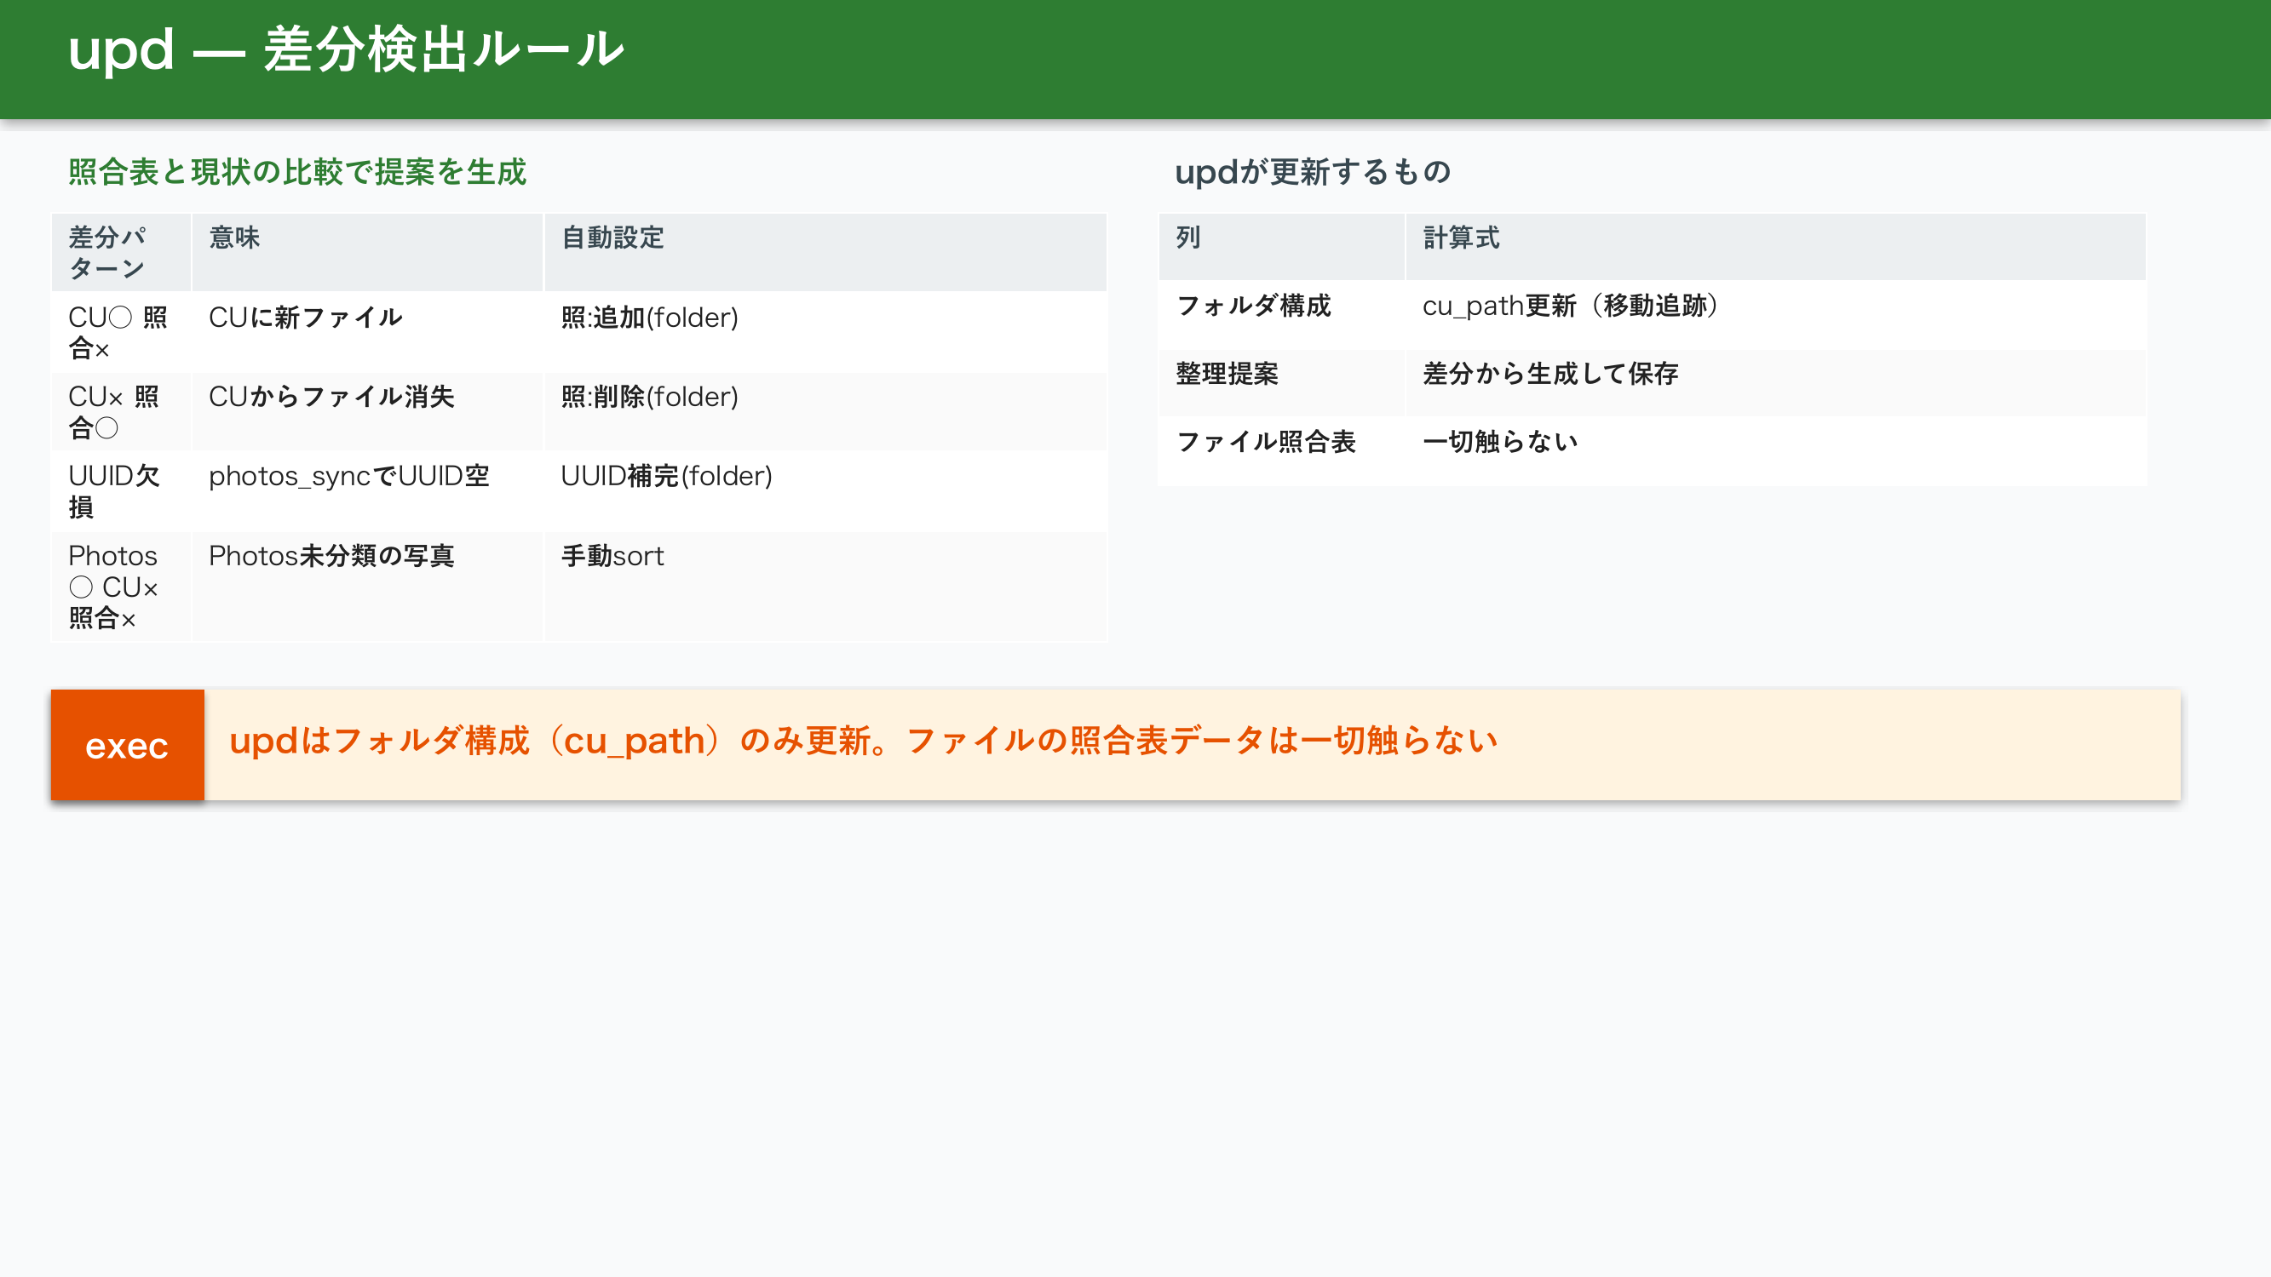Click the orange exec badge

pos(127,746)
